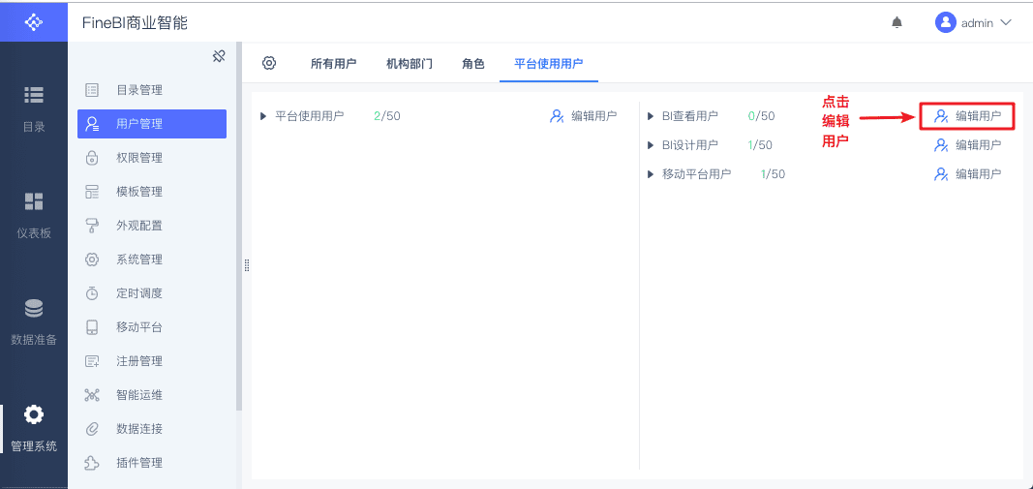This screenshot has height=489, width=1033.
Task: Expand the 移动平台用户 row
Action: (x=651, y=174)
